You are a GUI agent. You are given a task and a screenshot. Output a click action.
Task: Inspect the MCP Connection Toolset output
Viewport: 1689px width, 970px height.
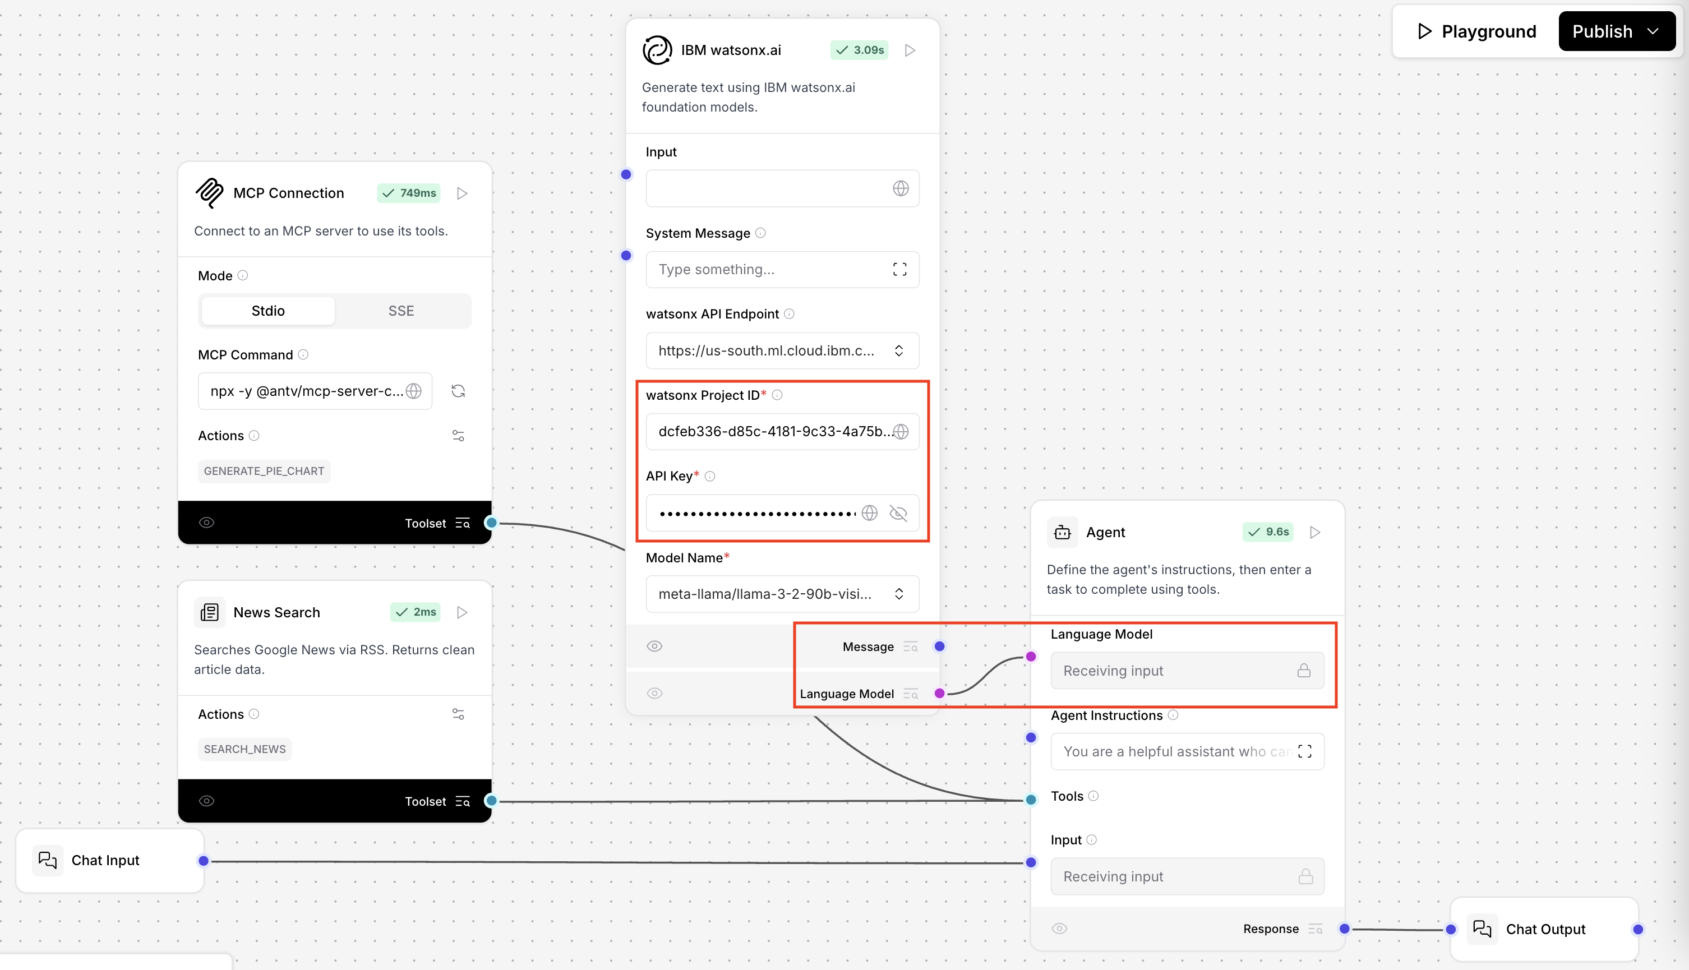coord(463,524)
